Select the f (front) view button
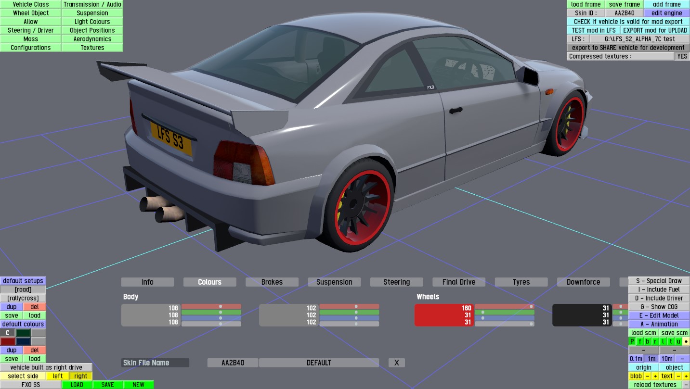Image resolution: width=690 pixels, height=389 pixels. coord(640,341)
